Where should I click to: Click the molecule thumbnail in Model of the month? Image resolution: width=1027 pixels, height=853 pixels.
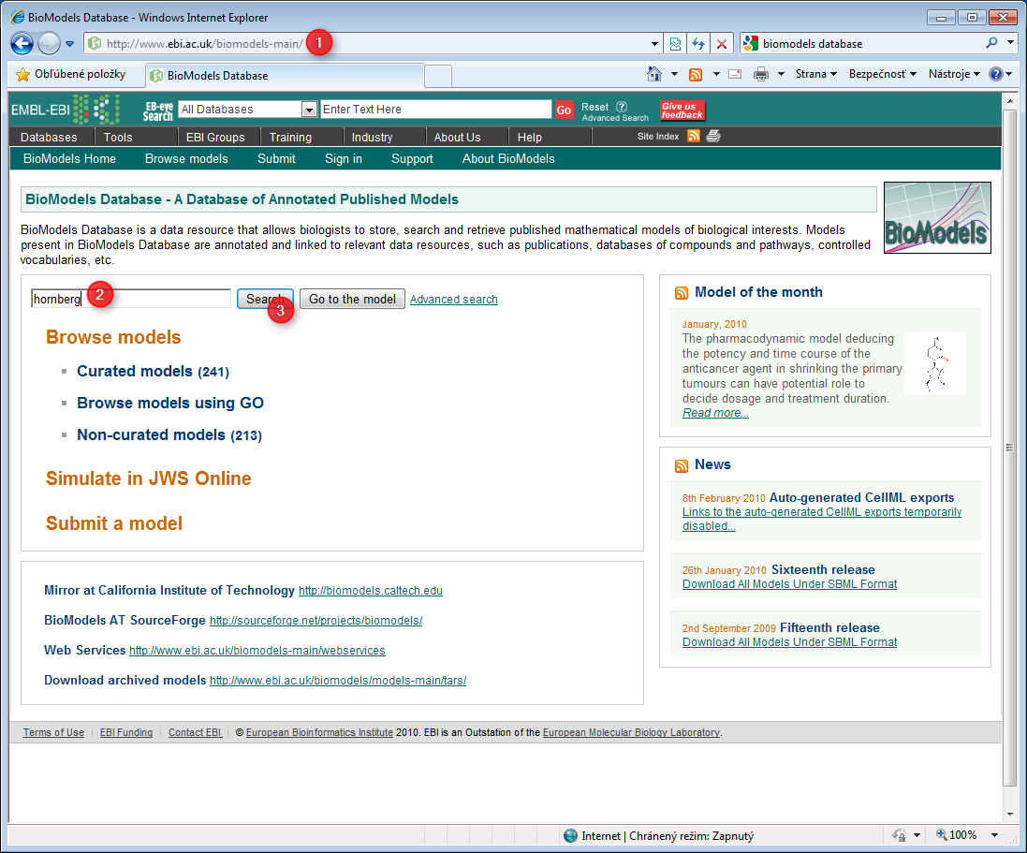point(935,363)
